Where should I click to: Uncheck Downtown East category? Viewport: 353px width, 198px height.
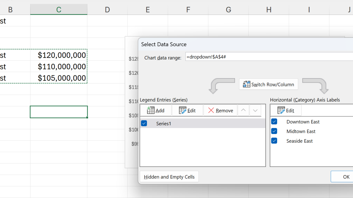(274, 122)
